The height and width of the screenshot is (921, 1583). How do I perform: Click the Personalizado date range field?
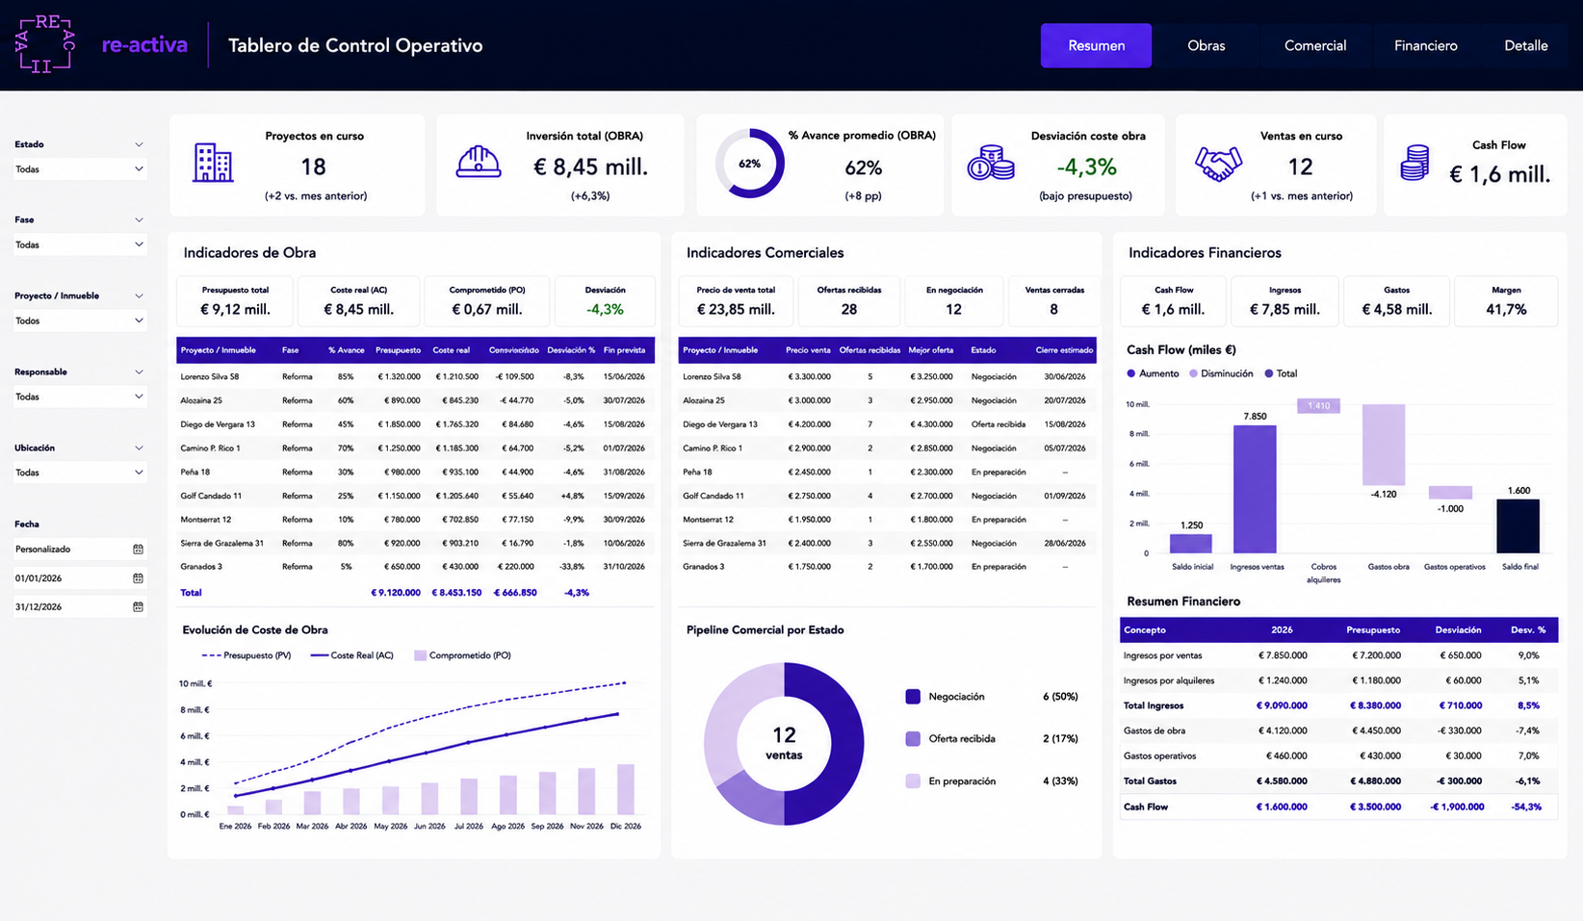[80, 550]
